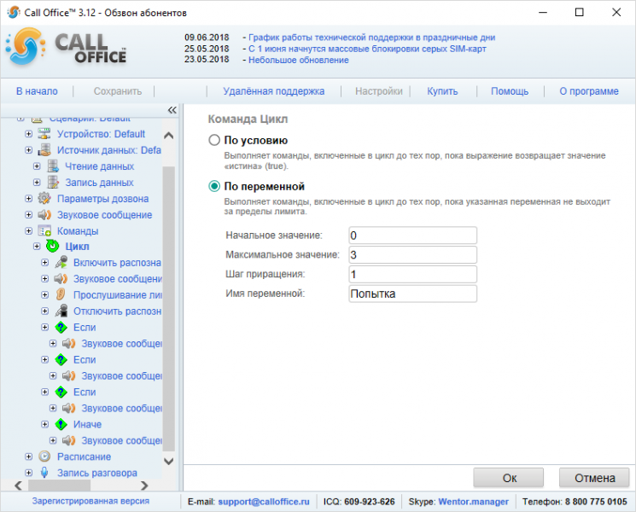Click the Запись разговора microphone icon
636x512 pixels.
tap(44, 472)
